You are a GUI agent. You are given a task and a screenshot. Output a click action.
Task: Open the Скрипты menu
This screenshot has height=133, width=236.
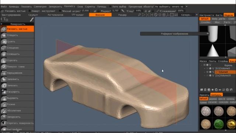(x=90, y=7)
